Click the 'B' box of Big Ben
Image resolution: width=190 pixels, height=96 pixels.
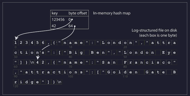[x=70, y=52]
